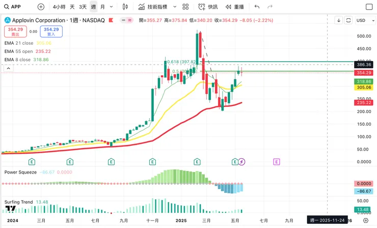
Task: Select the 週 weekly timeframe
Action: (94, 7)
